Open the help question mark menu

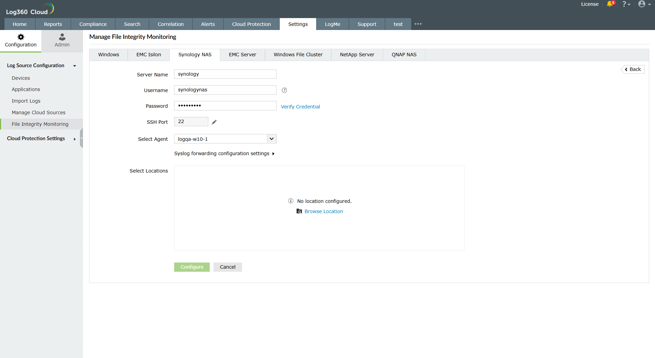click(x=626, y=4)
